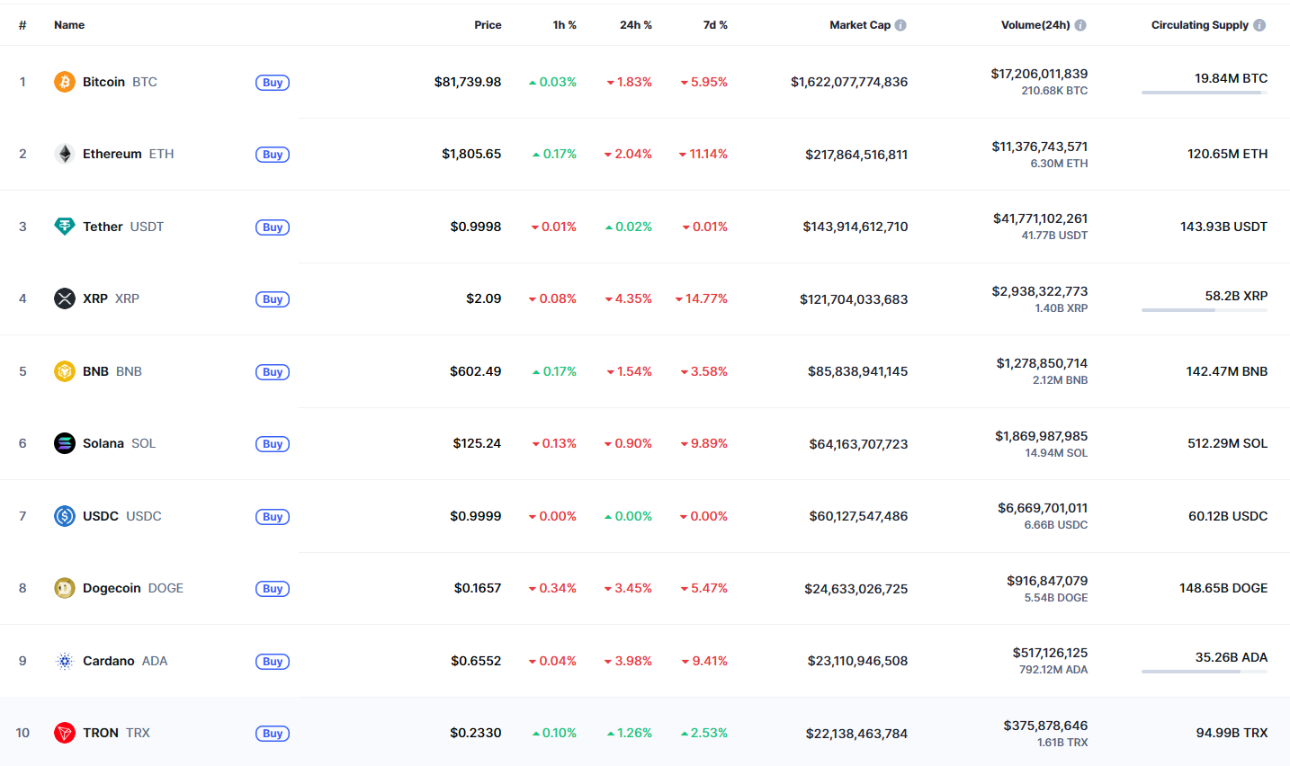Click USDC's 24h volume $6,669,701,011
The width and height of the screenshot is (1290, 766).
pos(1043,508)
